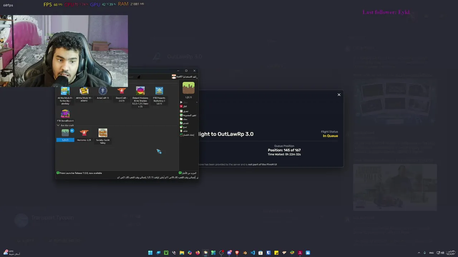Screen dimensions: 458x257
Task: Open Blender from the taskbar
Action: (245, 253)
